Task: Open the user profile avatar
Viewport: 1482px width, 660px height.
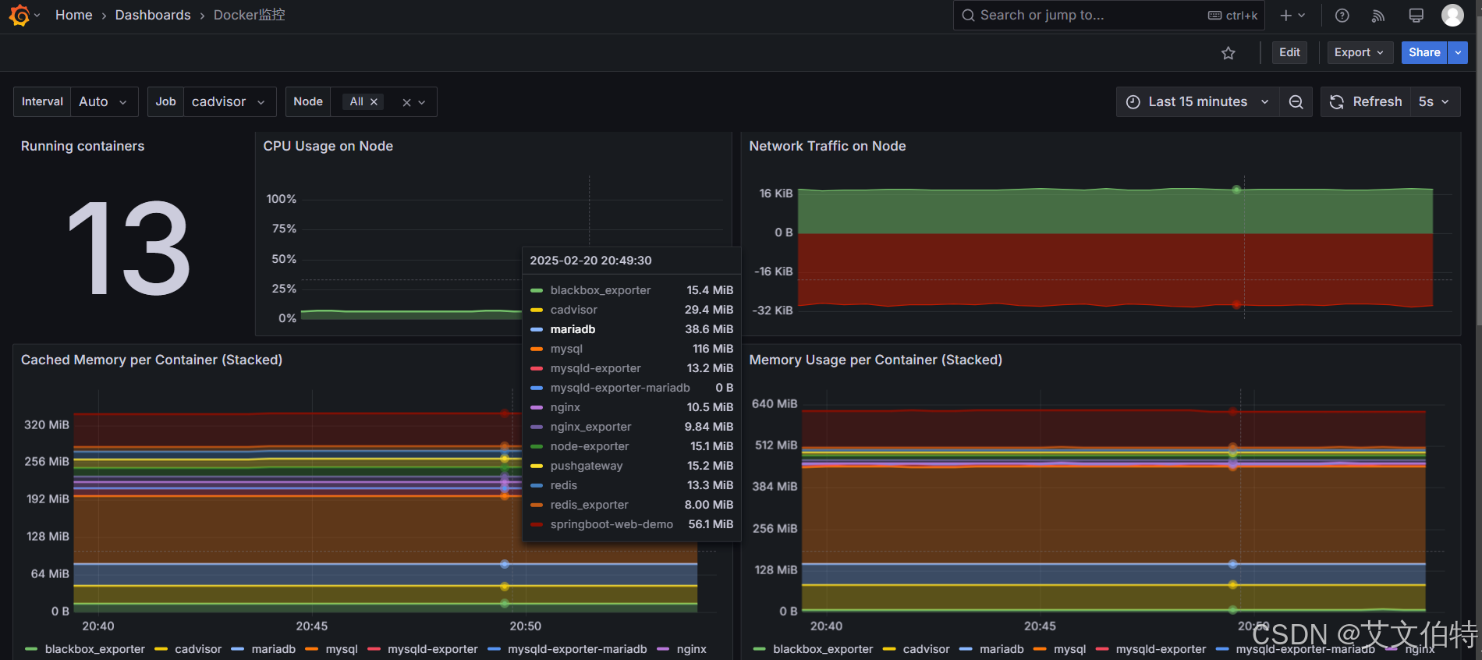Action: point(1452,16)
